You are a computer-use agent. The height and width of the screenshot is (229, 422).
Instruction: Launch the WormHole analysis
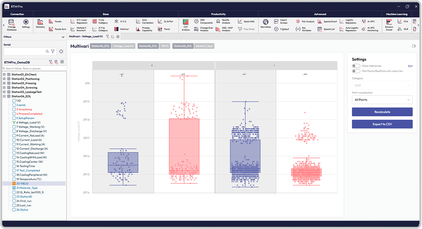(x=266, y=23)
